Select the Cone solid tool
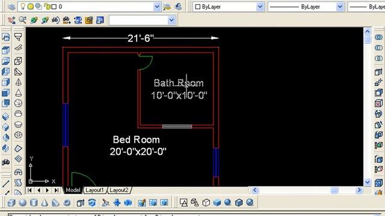 (45, 203)
